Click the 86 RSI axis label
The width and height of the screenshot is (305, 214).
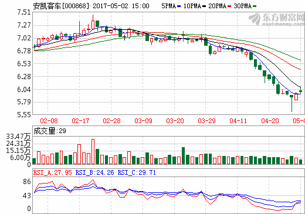[27, 182]
